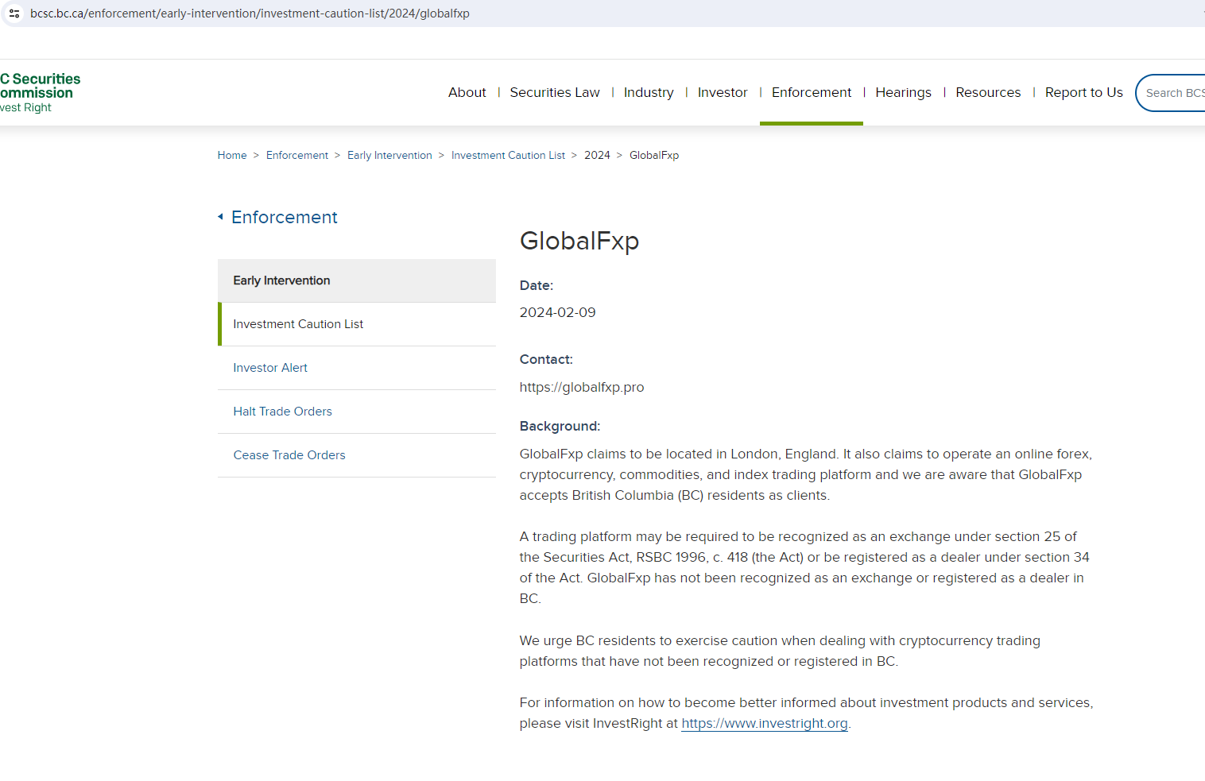Click the Contact: label

546,359
